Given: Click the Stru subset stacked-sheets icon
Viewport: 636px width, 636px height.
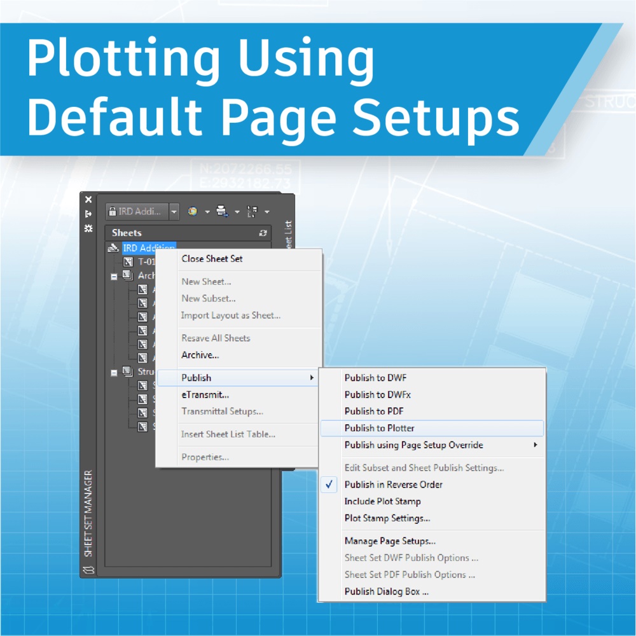Looking at the screenshot, I should (x=128, y=371).
